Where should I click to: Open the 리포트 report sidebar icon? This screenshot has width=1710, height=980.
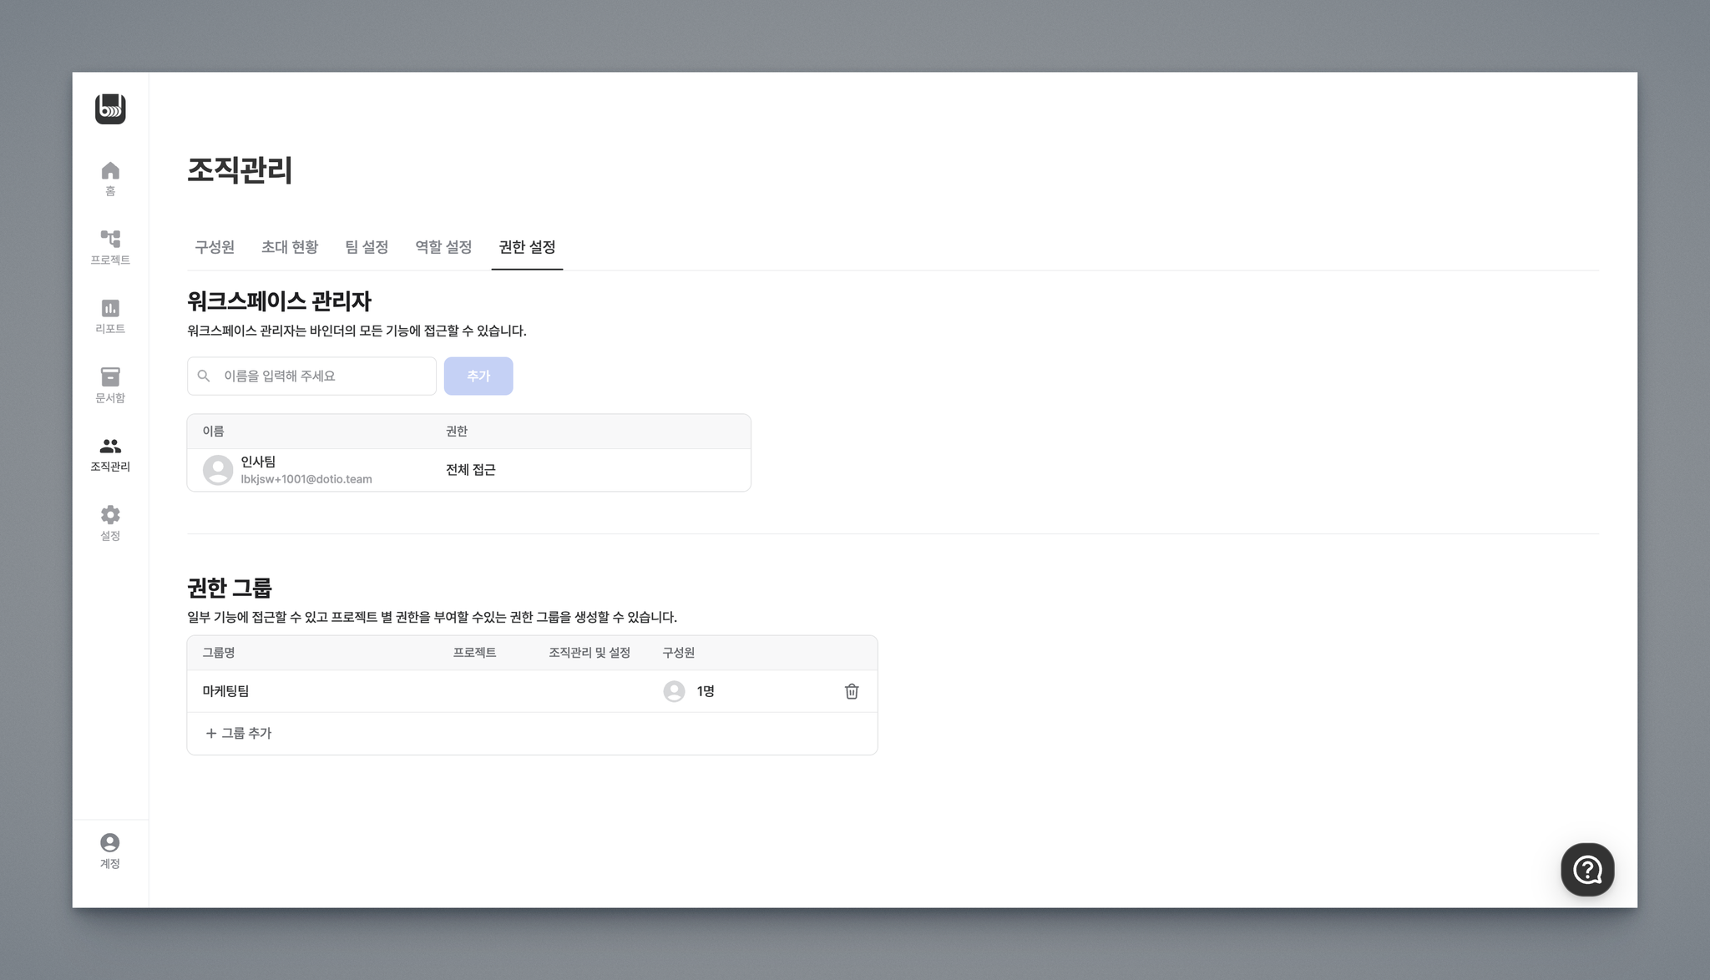[x=110, y=316]
